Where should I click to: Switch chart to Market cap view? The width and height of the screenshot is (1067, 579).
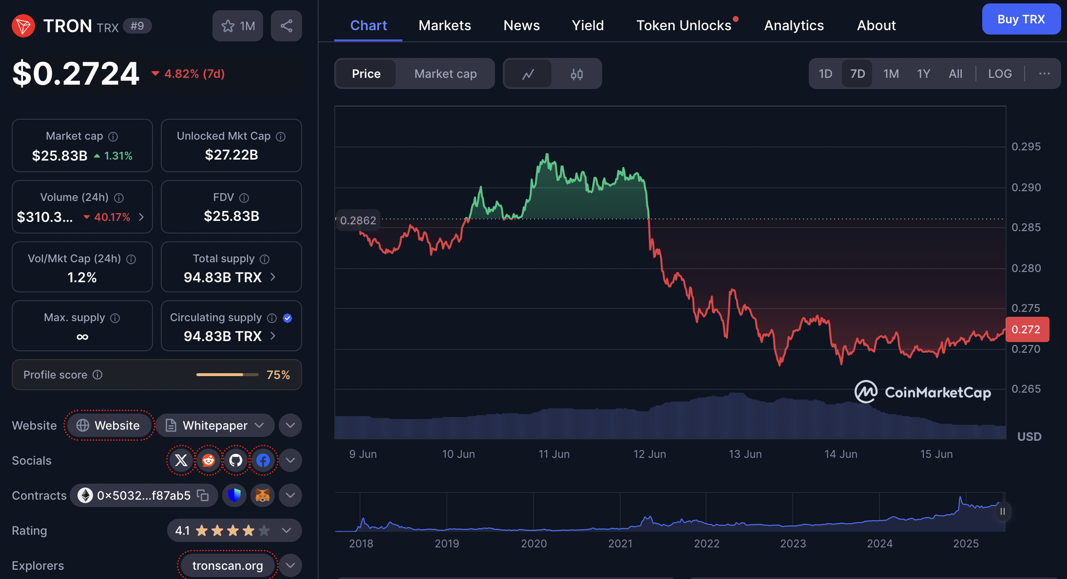(445, 74)
